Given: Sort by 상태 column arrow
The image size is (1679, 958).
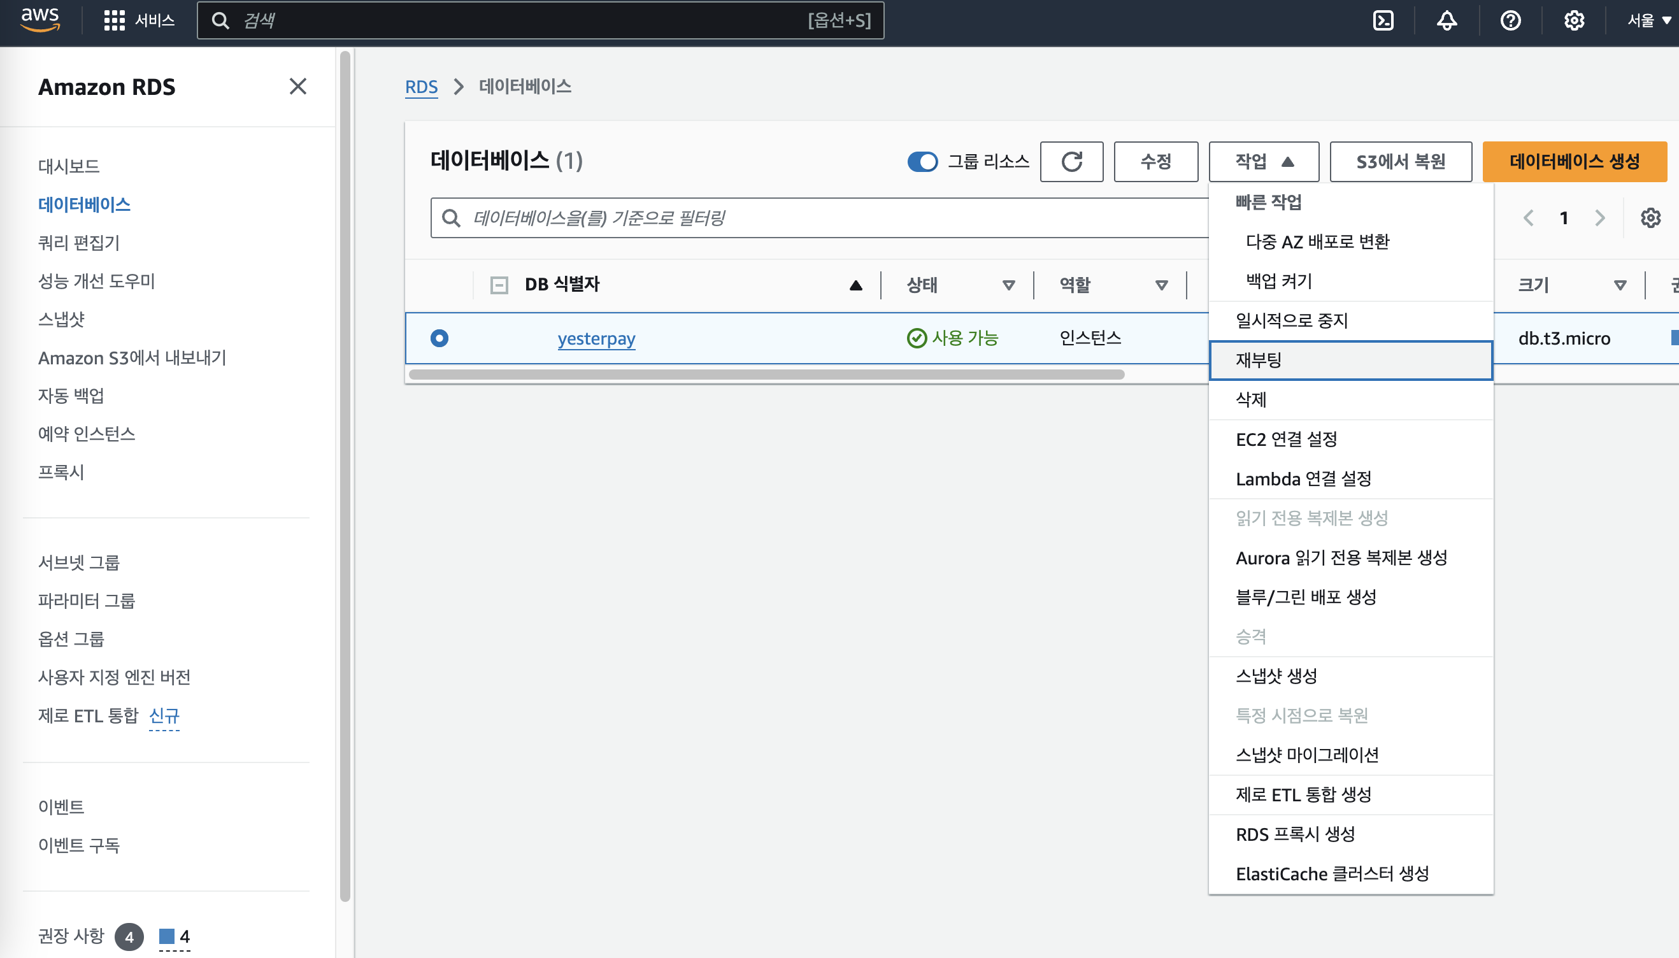Looking at the screenshot, I should (1008, 285).
